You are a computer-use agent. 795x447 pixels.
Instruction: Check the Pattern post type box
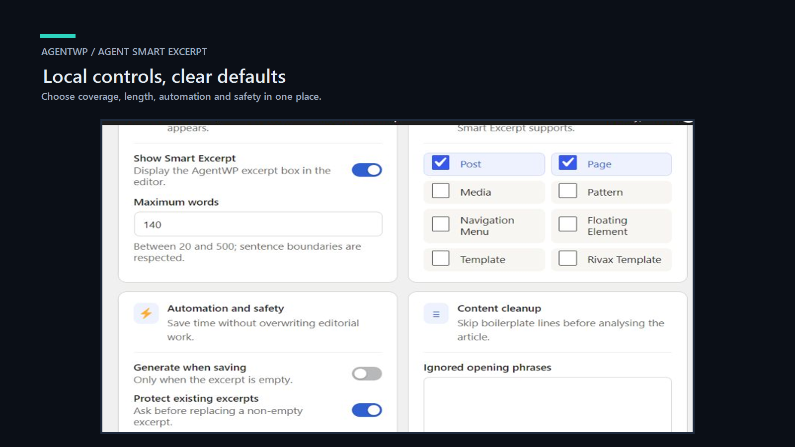pos(567,191)
